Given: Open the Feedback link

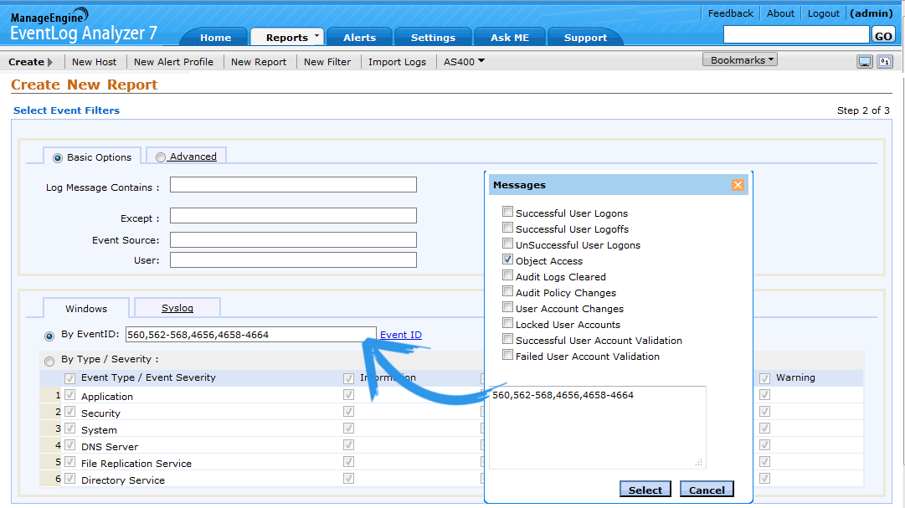Looking at the screenshot, I should point(731,13).
